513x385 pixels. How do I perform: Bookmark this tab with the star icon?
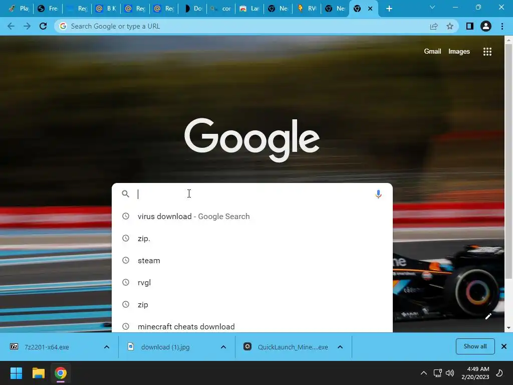pos(450,26)
